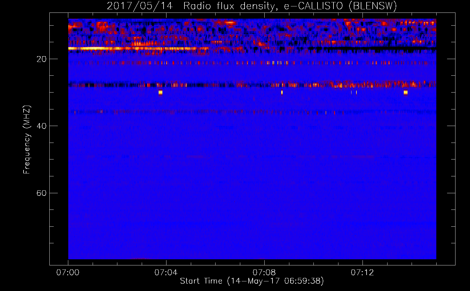Click the "Start Time (14-May-17 06:59:38)" label

pyautogui.click(x=252, y=281)
